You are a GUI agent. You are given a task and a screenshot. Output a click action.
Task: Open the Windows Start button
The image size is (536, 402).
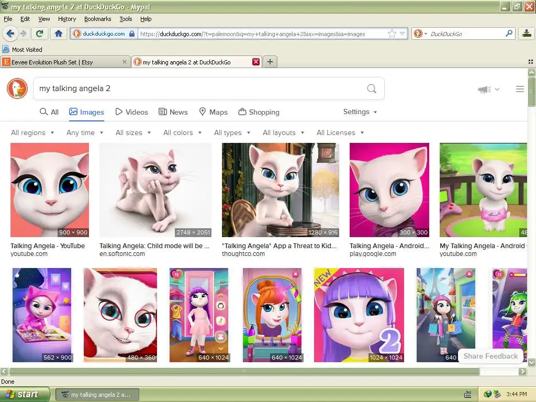25,395
